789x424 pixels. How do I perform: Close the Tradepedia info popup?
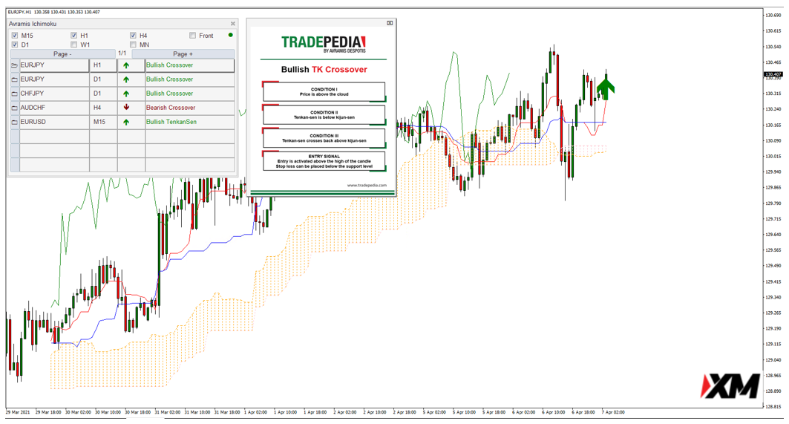pos(390,23)
